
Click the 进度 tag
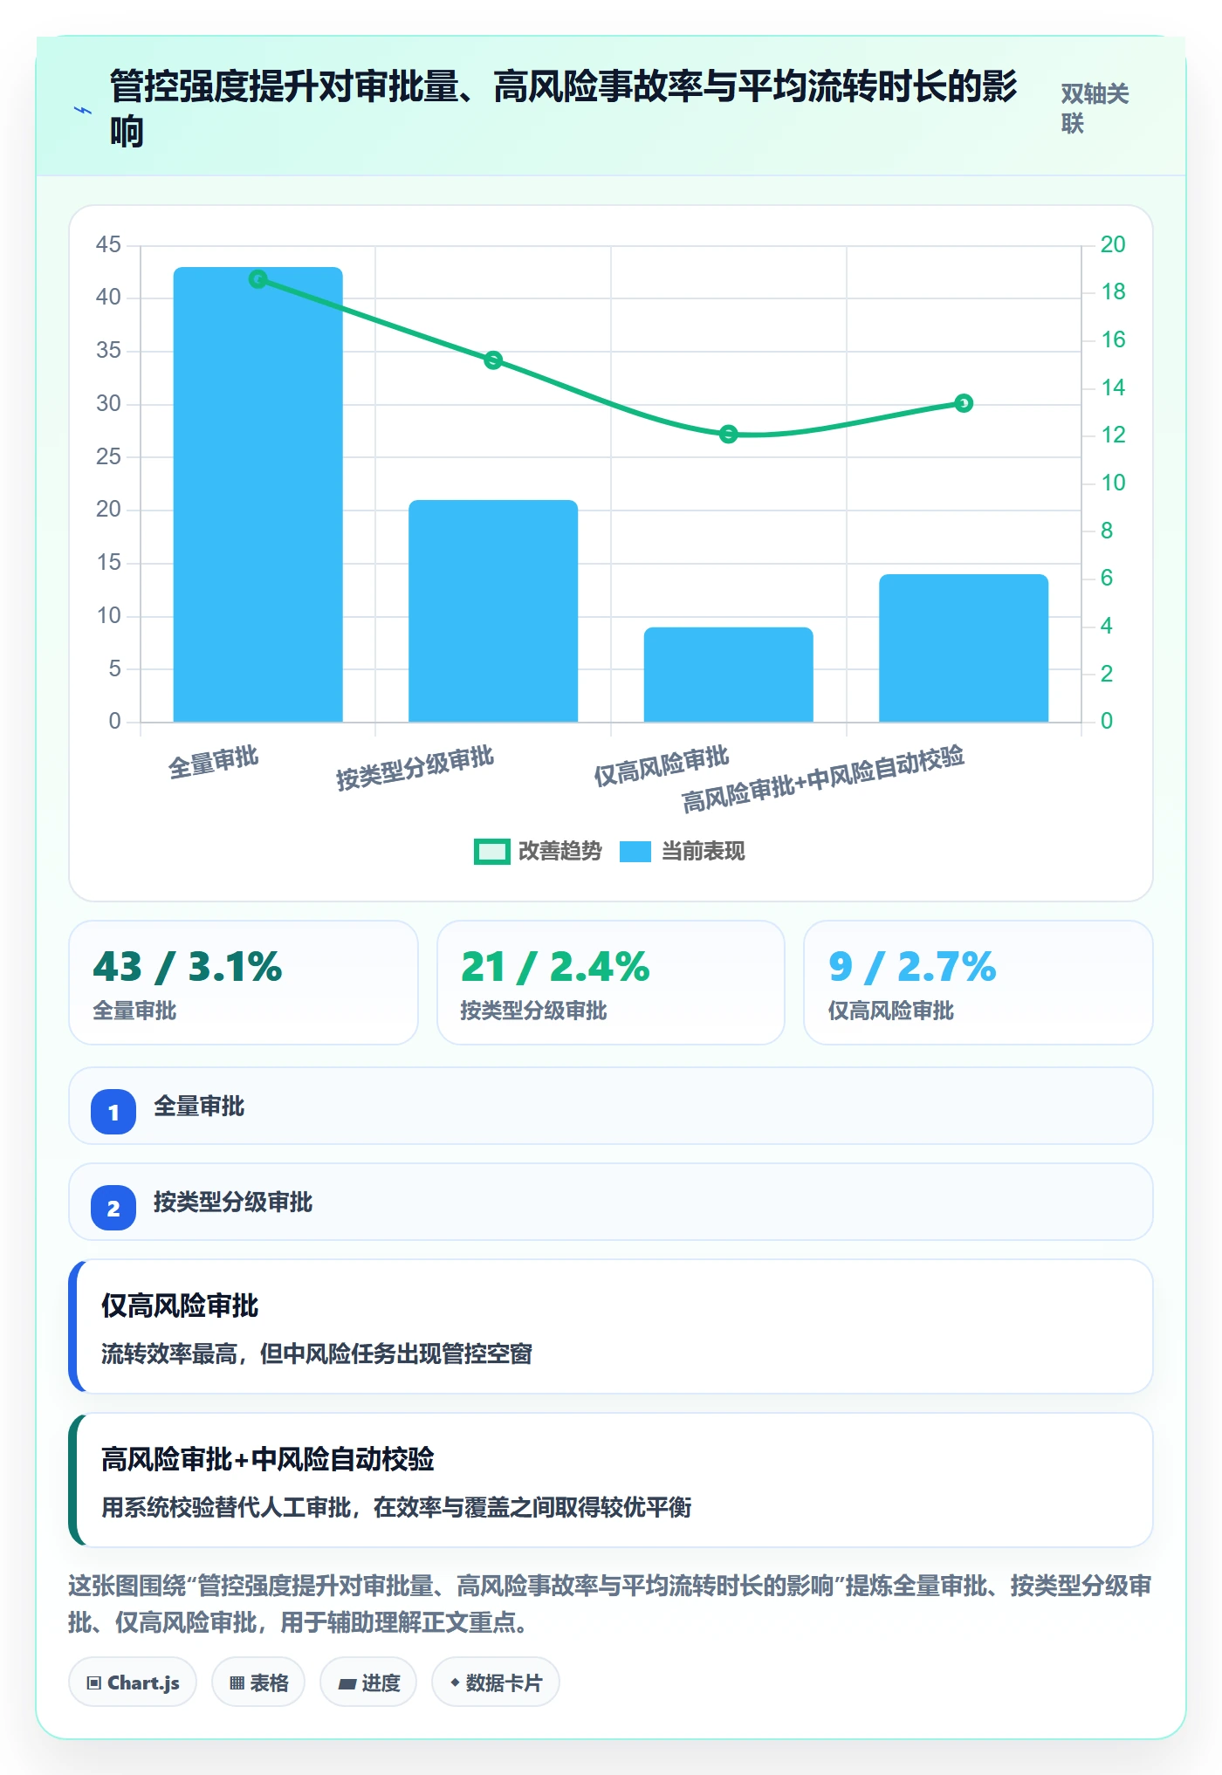[x=368, y=1682]
